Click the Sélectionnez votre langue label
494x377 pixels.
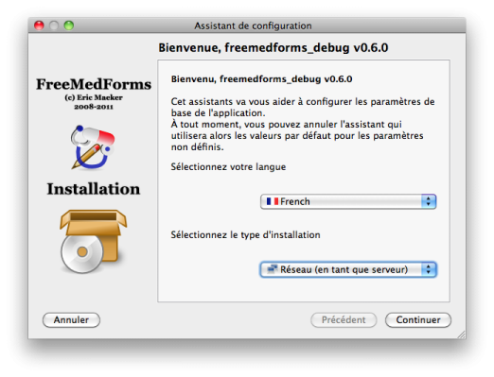click(x=228, y=167)
